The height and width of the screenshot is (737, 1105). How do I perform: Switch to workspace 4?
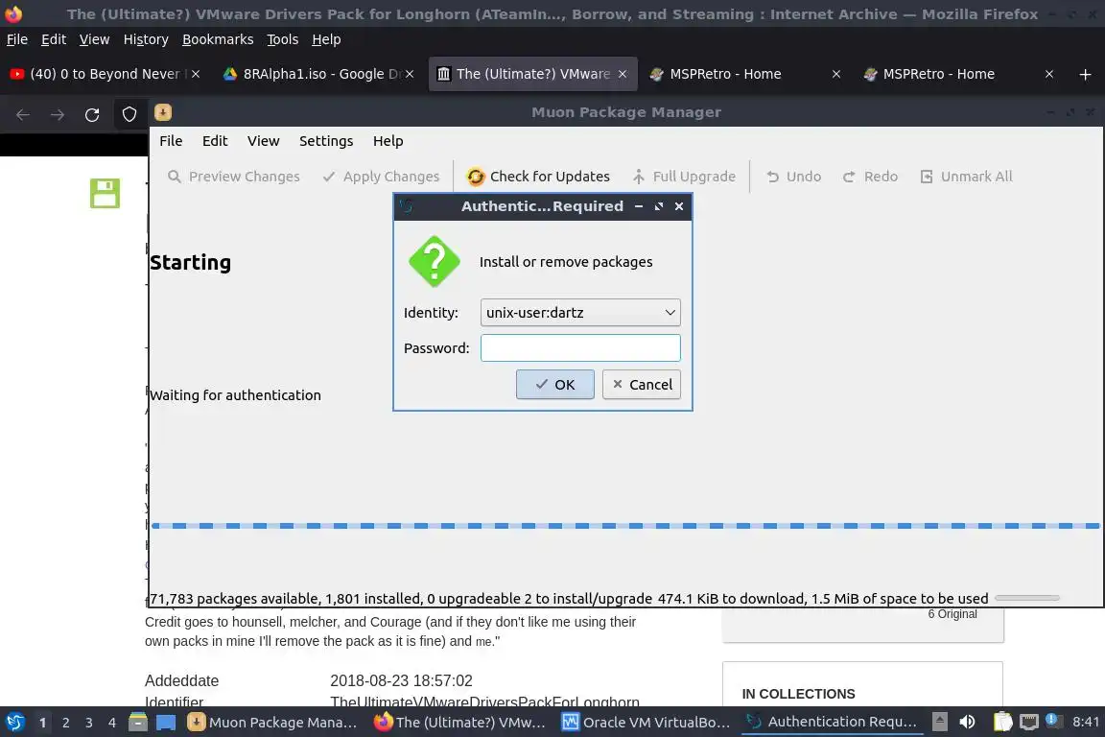(x=111, y=723)
